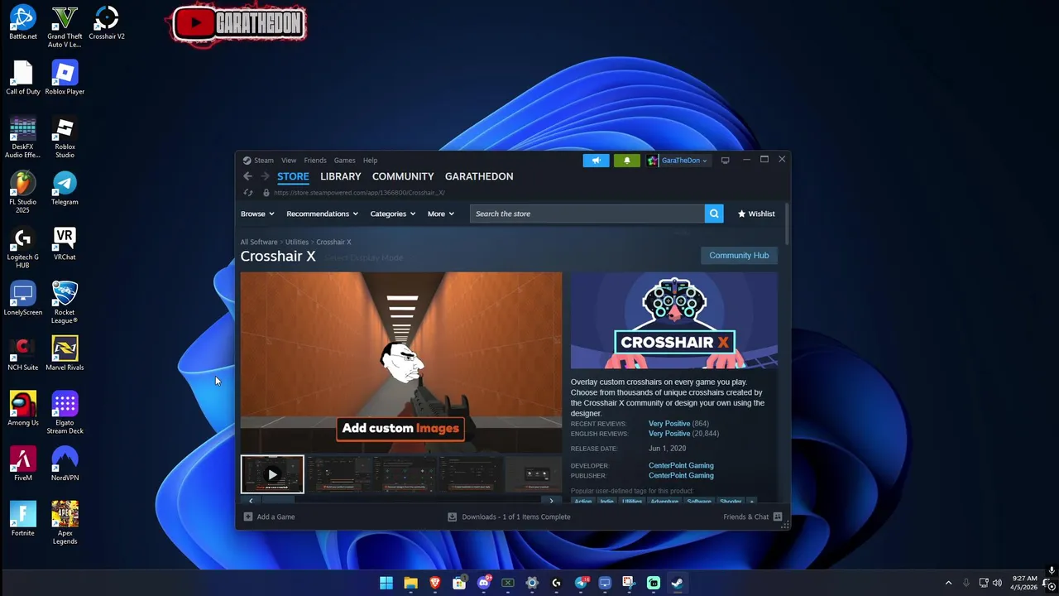Screen dimensions: 1059x596
Task: Play the first video thumbnail
Action: click(x=272, y=474)
